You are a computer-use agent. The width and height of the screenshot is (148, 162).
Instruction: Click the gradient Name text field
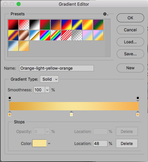[x=56, y=68]
